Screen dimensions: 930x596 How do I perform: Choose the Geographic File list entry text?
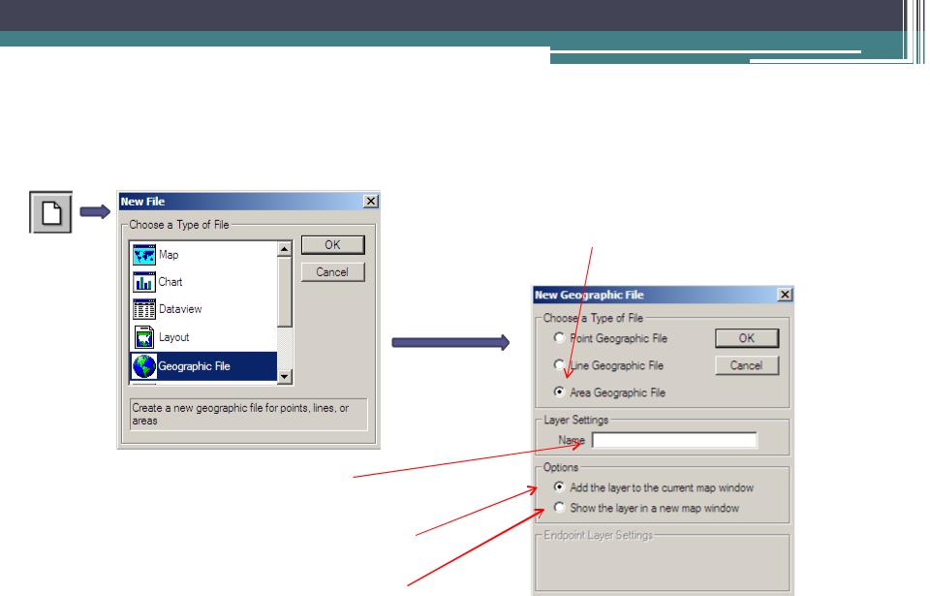[x=194, y=366]
